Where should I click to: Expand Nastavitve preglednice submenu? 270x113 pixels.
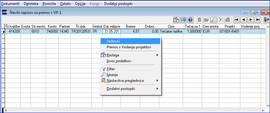coord(157,81)
